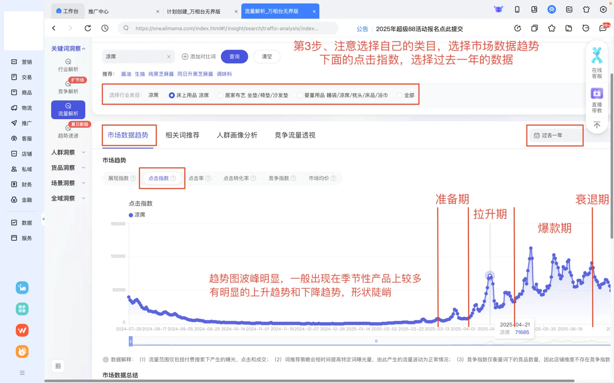Image resolution: width=614 pixels, height=383 pixels.
Task: Open the 数据 data section in left nav
Action: (22, 222)
